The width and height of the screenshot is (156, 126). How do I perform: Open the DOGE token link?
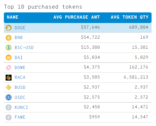coord(20,28)
